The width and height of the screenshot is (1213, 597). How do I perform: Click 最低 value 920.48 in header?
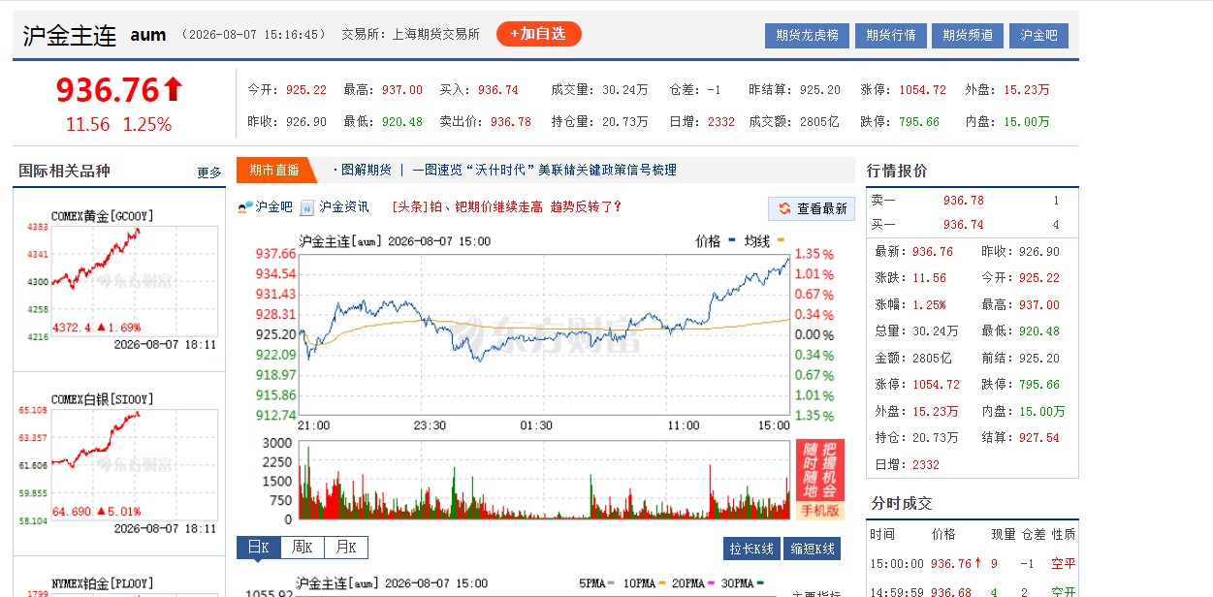click(402, 122)
